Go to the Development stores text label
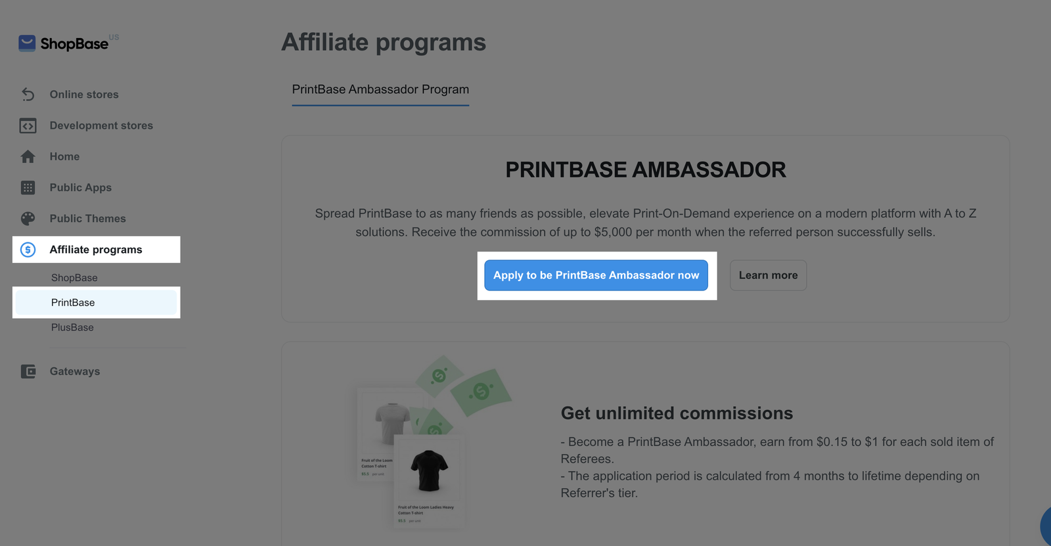 (x=101, y=125)
